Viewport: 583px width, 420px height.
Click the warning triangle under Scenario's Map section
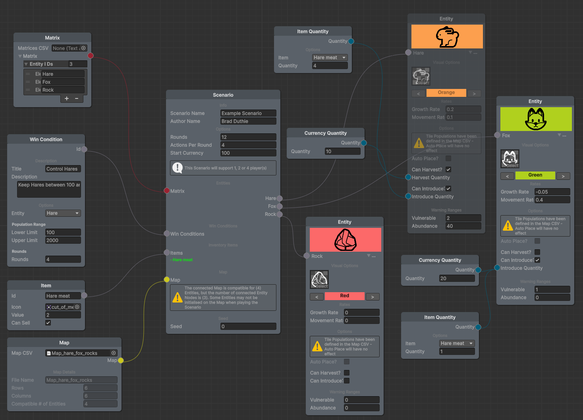click(x=178, y=297)
